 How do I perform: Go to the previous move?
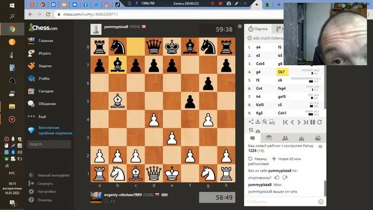pos(293,122)
